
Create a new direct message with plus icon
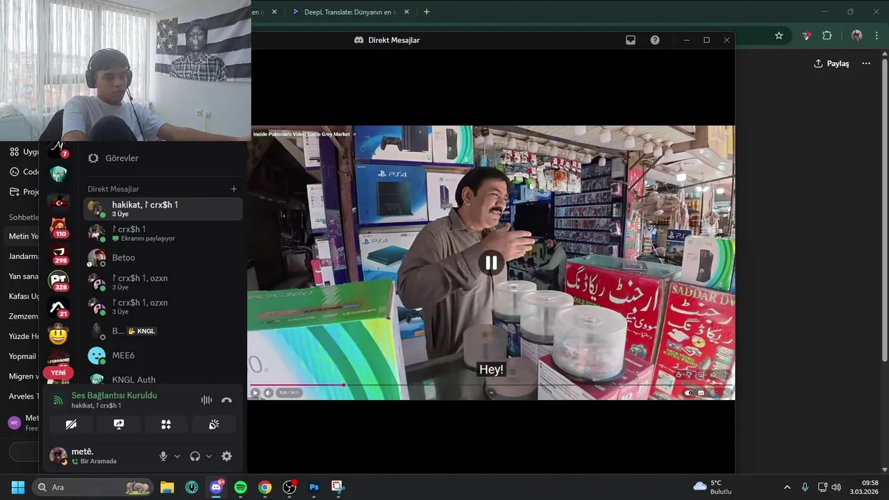point(234,189)
